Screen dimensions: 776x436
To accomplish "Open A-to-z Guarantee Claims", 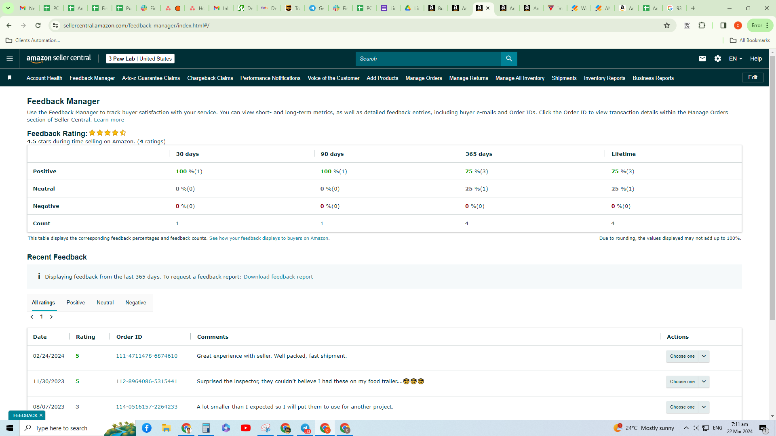I will (x=151, y=78).
